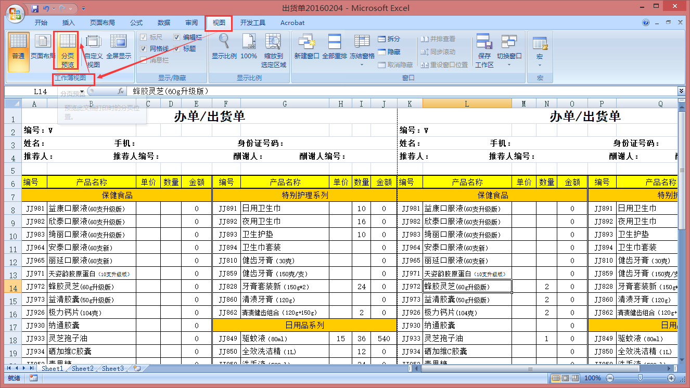Open a 新建窗口 new window
690x388 pixels.
(306, 46)
